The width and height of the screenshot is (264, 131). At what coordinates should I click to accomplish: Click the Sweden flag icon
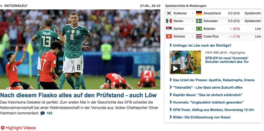(199, 21)
